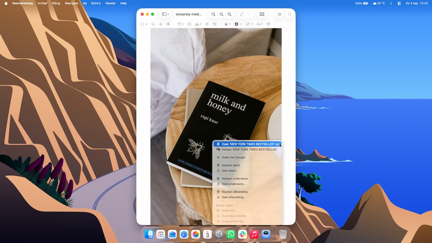Expand the sidebar view options chevron
Screen dimensions: 432x243
(x=168, y=14)
